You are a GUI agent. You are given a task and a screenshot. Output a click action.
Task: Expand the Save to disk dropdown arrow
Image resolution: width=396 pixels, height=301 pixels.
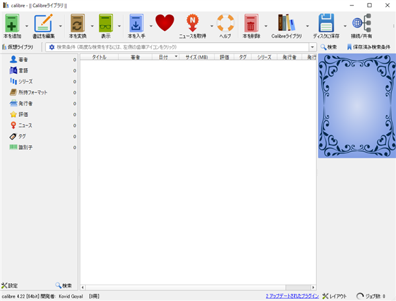pyautogui.click(x=345, y=26)
